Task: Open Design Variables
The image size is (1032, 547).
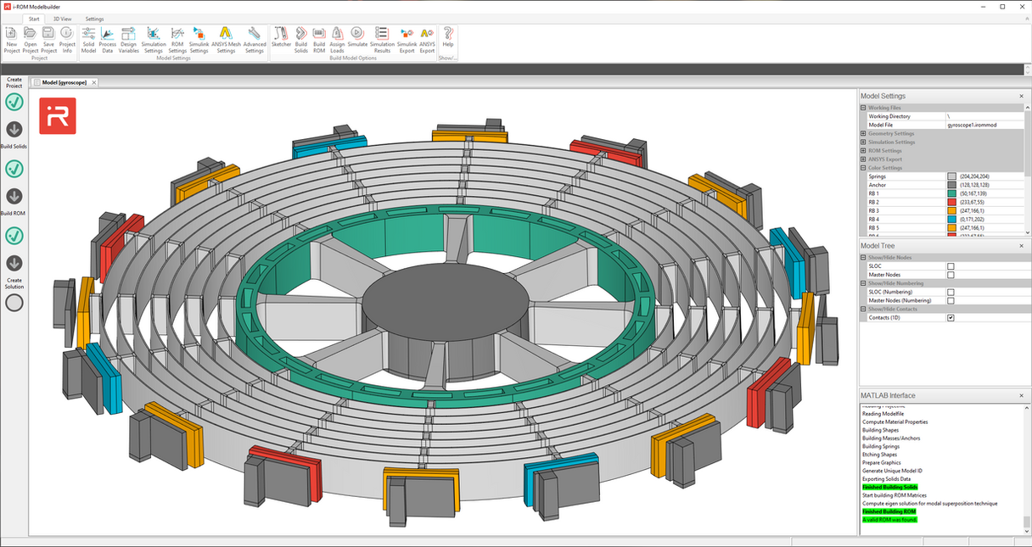Action: (128, 39)
